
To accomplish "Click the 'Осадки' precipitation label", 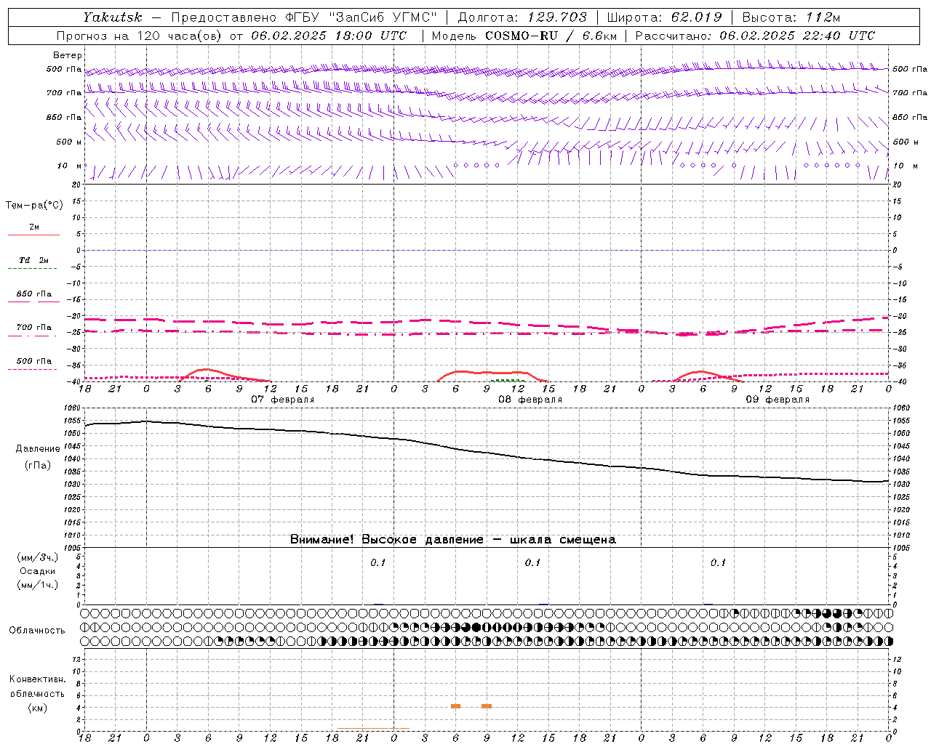I will click(38, 572).
